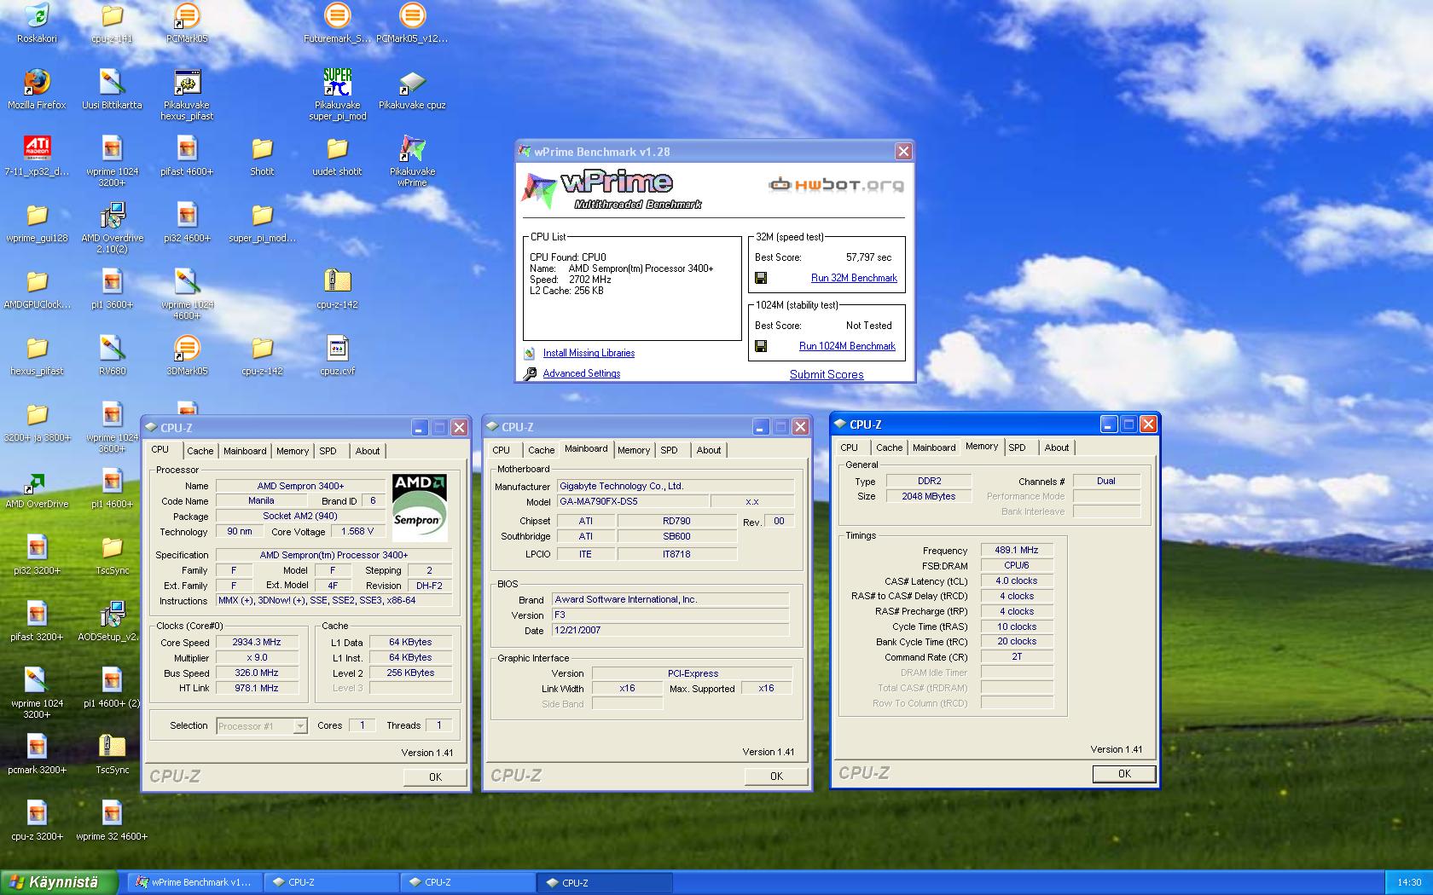
Task: Open the AMD Overdrive 2.10(2) installer icon
Action: click(112, 216)
